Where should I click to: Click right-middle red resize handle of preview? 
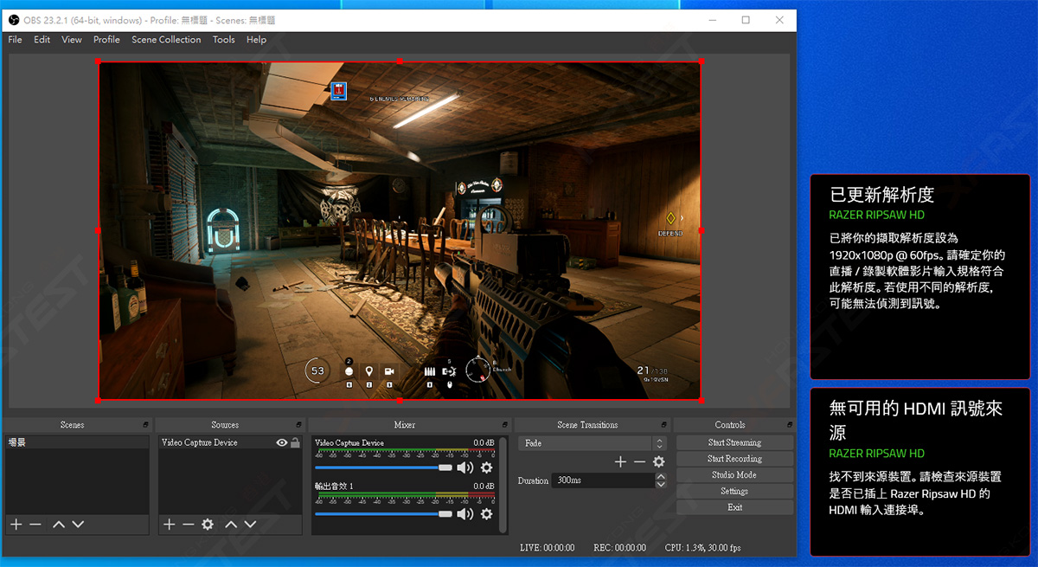coord(701,230)
